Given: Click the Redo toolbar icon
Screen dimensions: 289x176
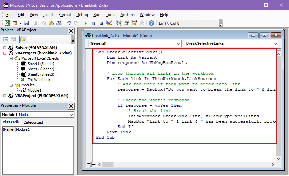Looking at the screenshot, I should [x=76, y=23].
